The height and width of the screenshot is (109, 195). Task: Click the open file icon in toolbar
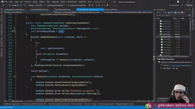point(13,5)
